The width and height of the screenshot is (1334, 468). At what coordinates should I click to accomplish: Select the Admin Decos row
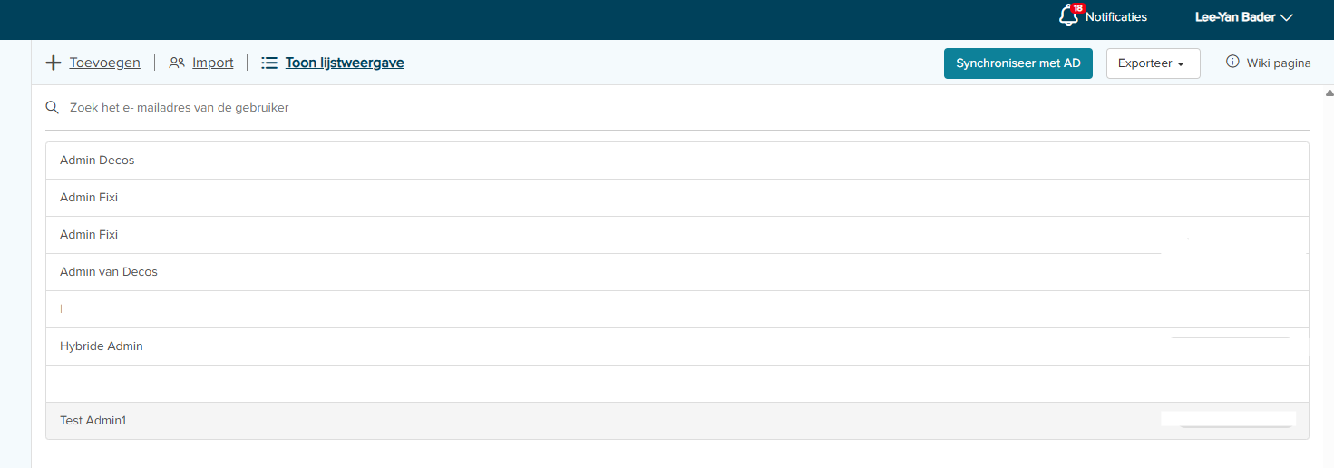click(x=97, y=161)
